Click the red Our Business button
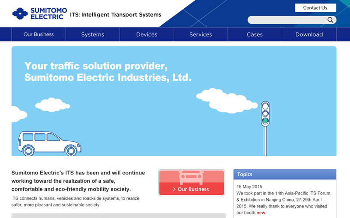This screenshot has height=218, width=350. pos(192,183)
